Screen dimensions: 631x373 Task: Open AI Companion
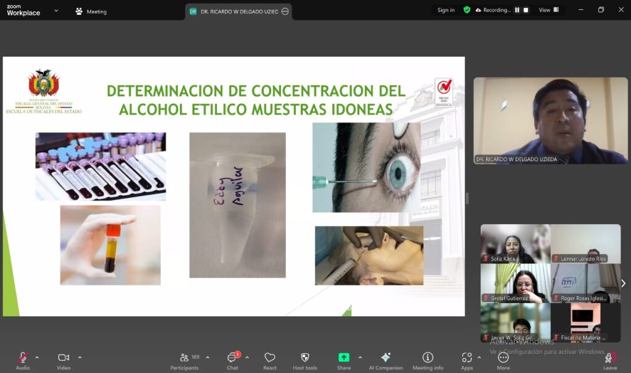click(x=386, y=361)
